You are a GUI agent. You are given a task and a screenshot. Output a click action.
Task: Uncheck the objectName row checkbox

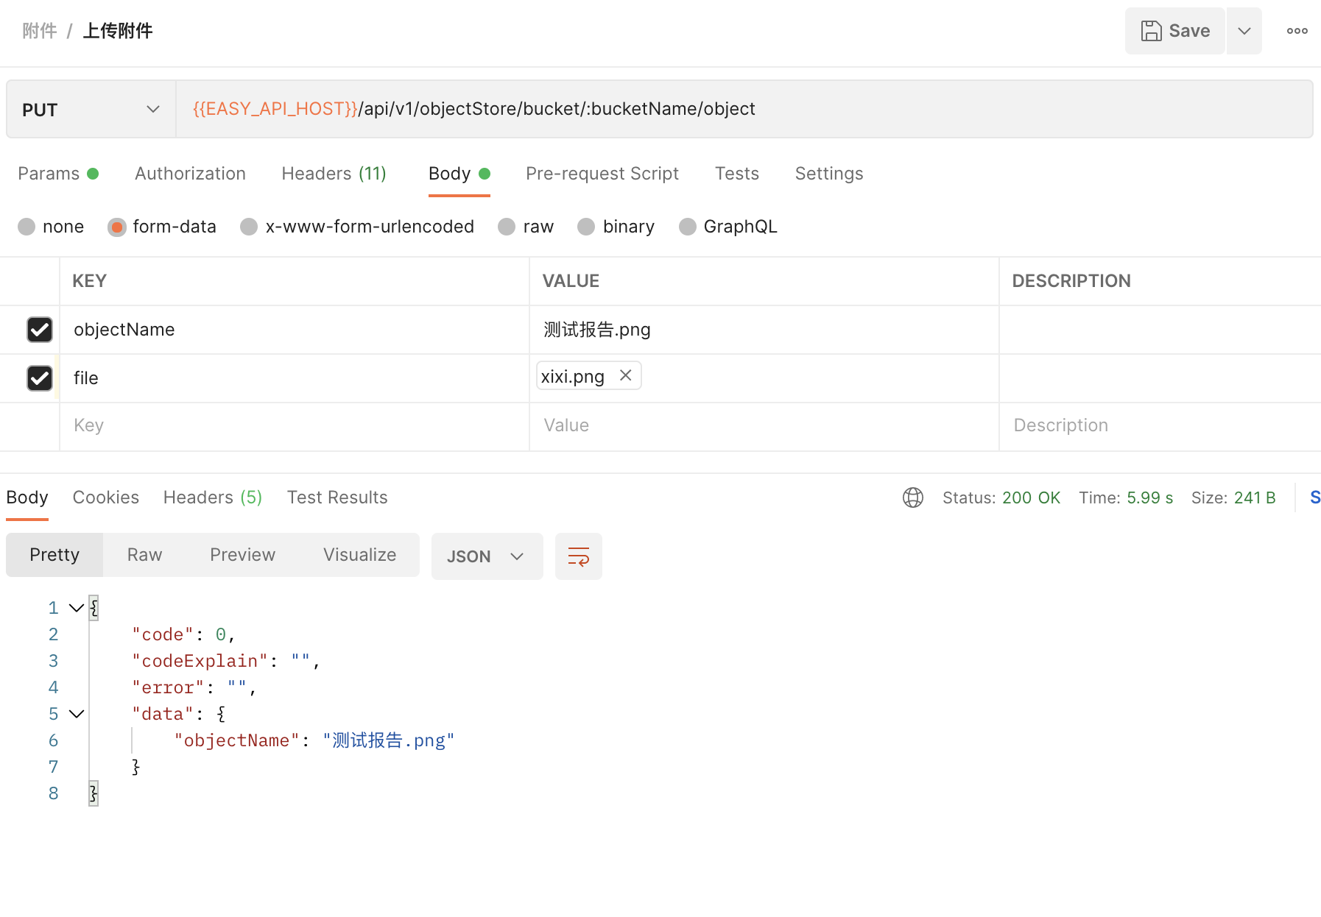point(40,330)
